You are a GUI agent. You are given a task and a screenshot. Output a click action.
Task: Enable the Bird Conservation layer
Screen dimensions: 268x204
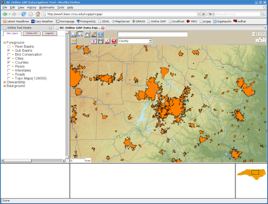9,54
